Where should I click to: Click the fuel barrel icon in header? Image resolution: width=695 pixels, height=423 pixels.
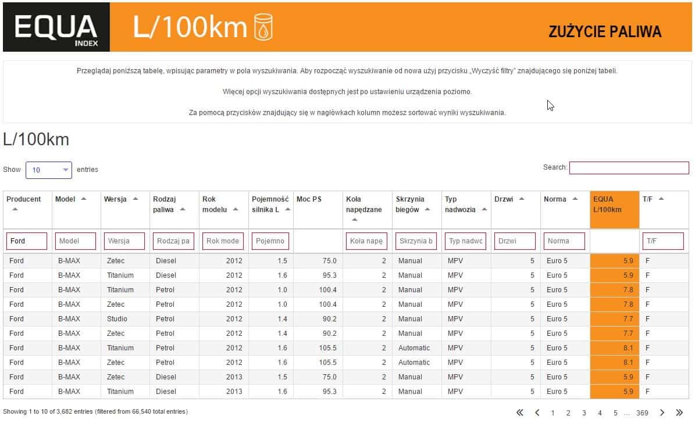click(x=263, y=27)
